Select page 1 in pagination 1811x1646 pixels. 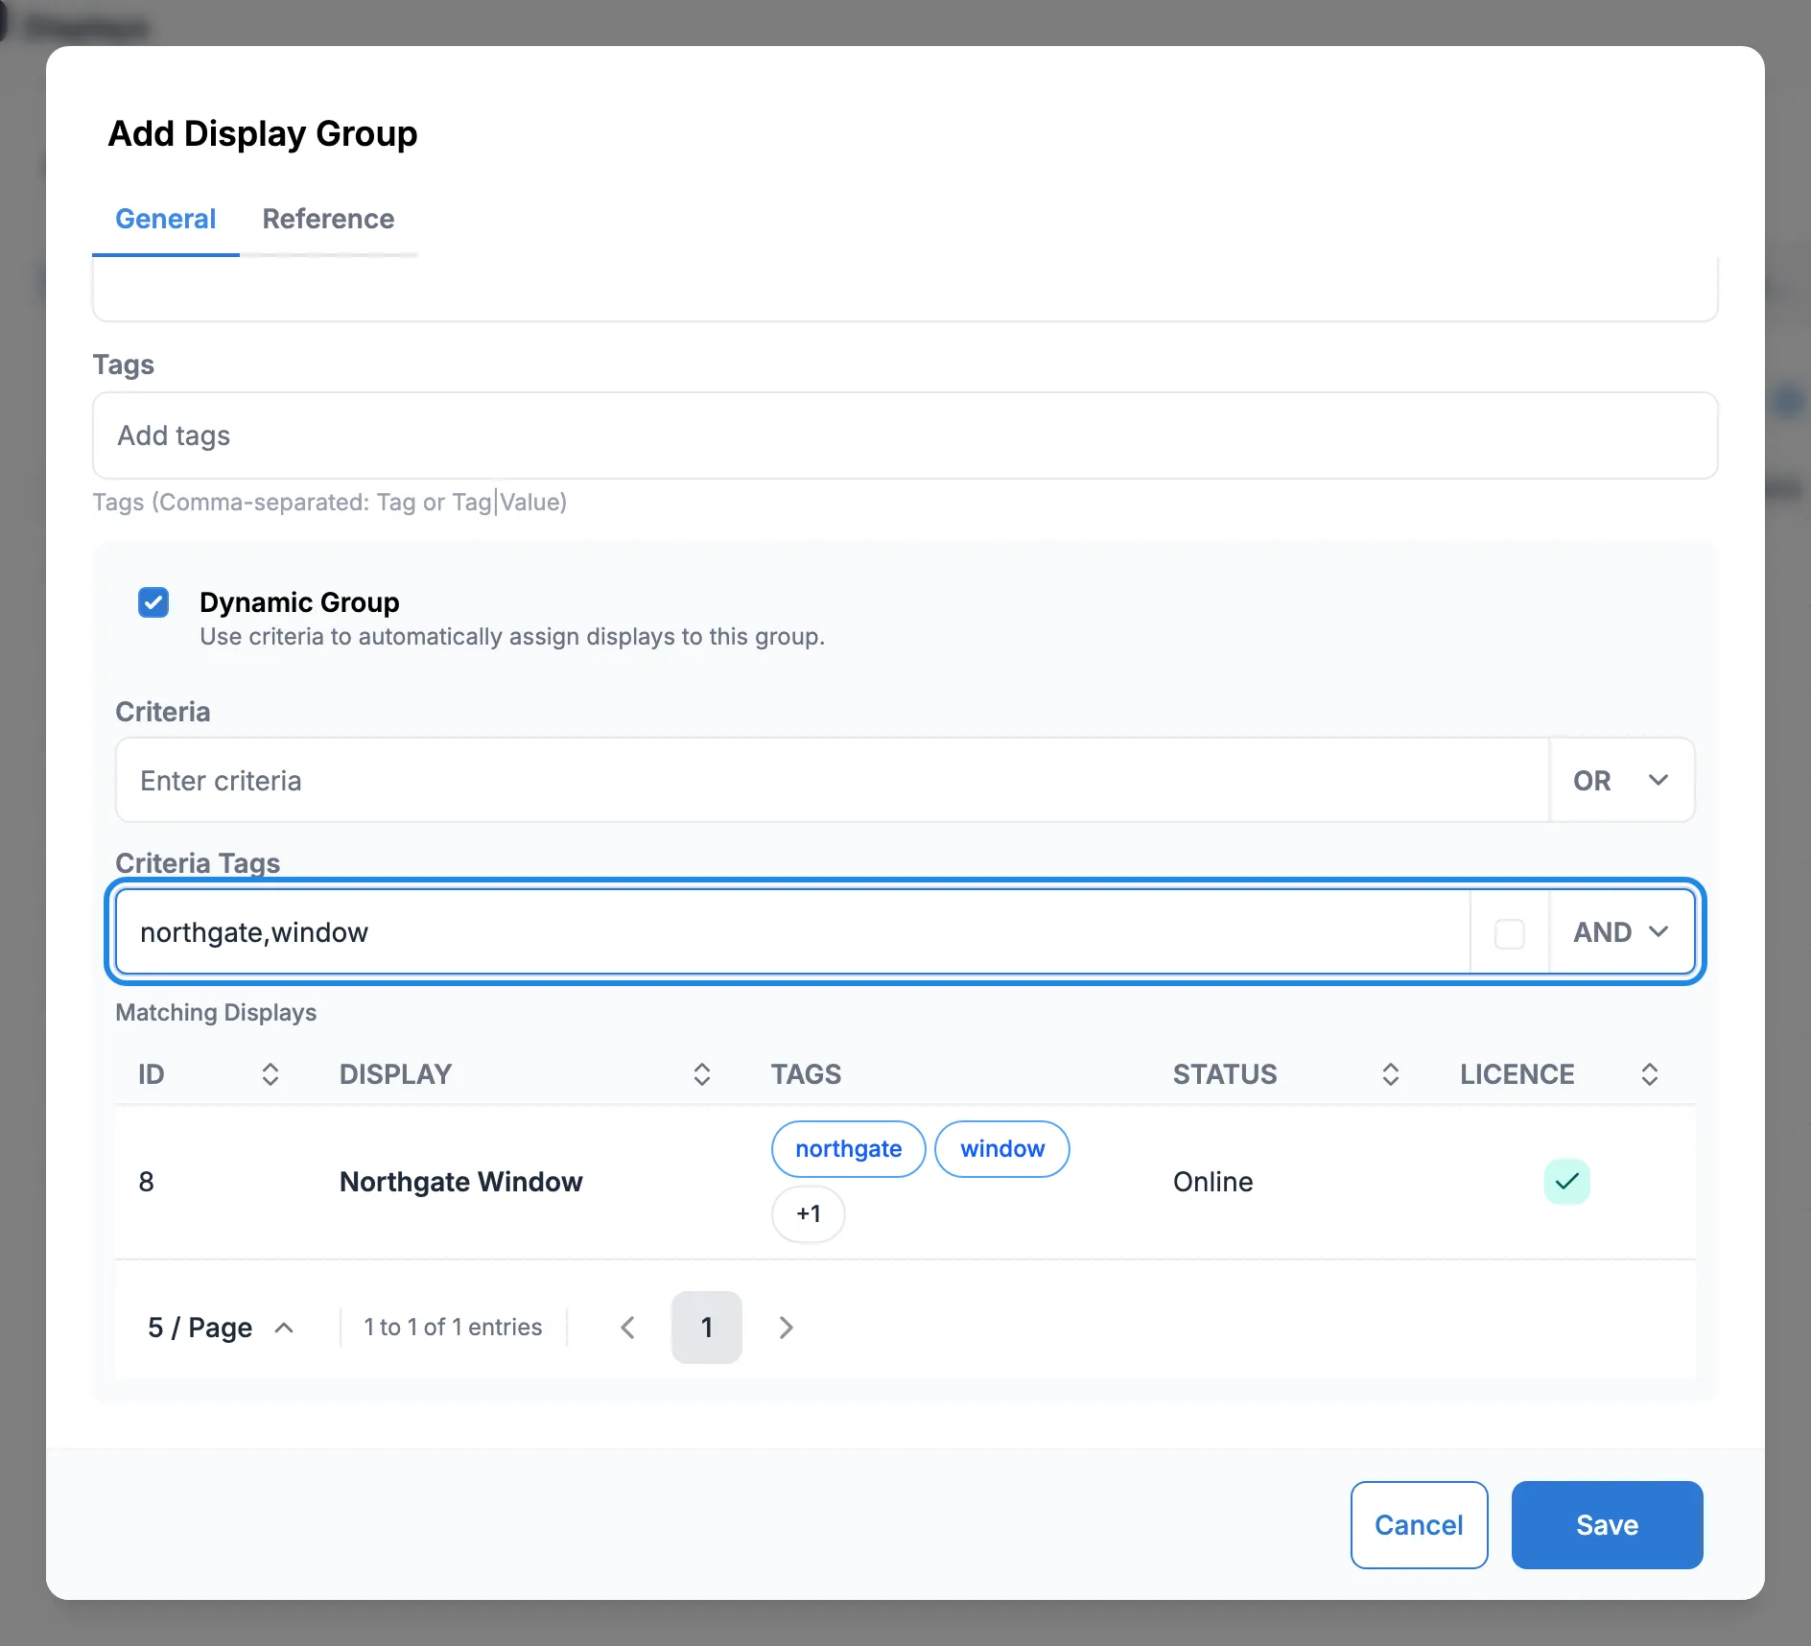[707, 1328]
